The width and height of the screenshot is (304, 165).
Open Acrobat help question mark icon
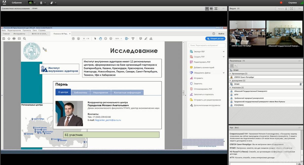click(x=214, y=34)
